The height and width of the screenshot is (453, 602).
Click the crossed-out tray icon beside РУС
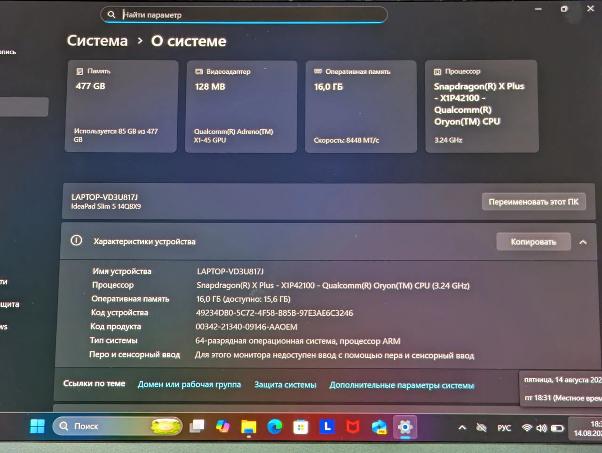tap(481, 428)
